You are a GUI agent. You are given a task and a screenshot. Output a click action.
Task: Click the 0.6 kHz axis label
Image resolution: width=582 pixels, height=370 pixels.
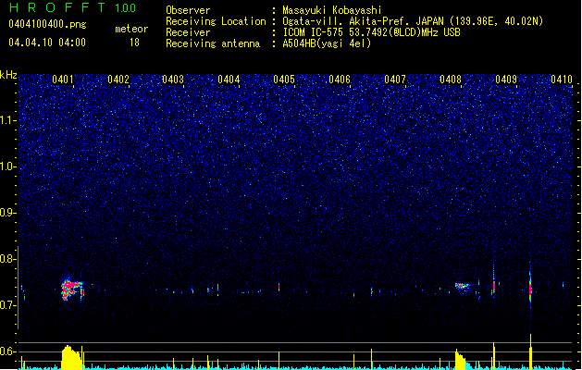tap(8, 351)
